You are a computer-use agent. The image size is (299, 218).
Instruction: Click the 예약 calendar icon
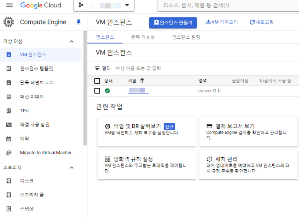(x=9, y=139)
